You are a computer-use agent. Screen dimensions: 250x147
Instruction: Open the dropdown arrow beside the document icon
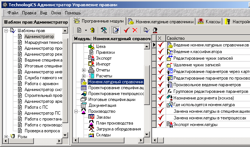(x=86, y=30)
